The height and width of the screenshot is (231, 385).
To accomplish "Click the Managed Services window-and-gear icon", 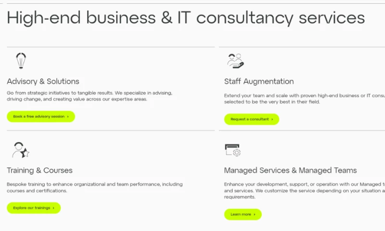I will [233, 150].
